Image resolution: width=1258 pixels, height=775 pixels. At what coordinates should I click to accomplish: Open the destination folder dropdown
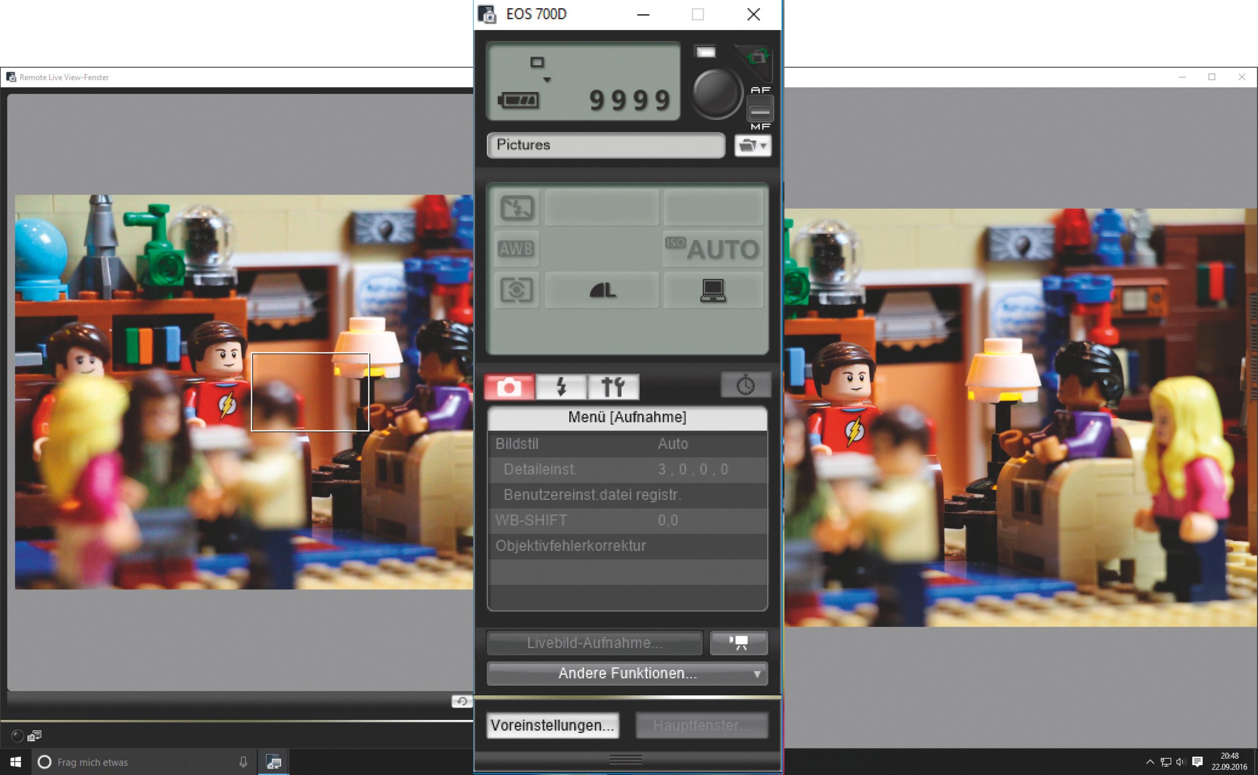[x=752, y=146]
